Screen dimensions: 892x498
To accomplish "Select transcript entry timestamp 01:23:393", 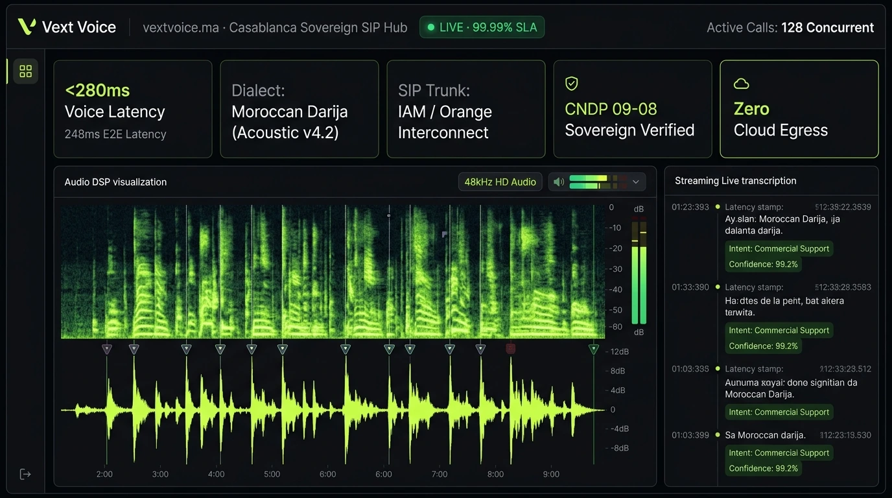I will 690,207.
